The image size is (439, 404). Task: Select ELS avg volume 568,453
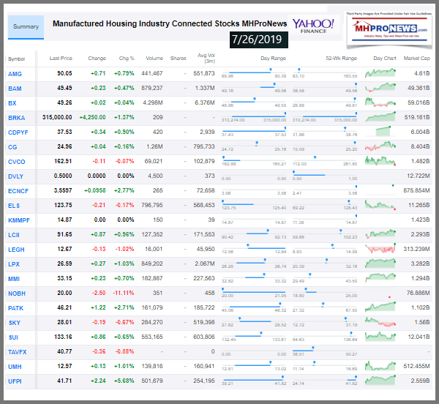click(204, 205)
